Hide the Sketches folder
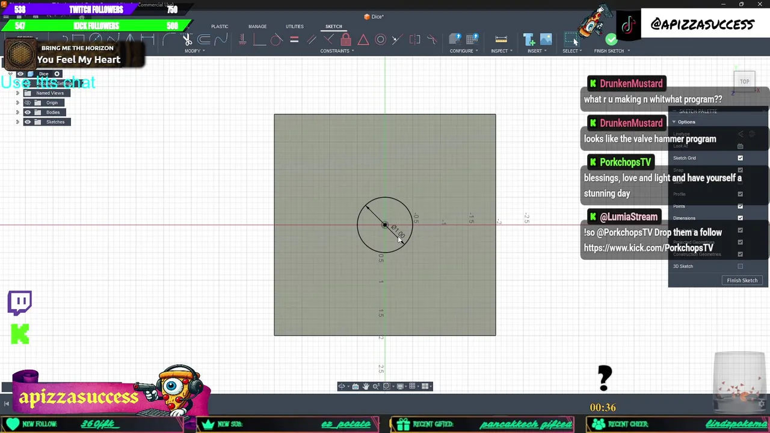 click(27, 122)
